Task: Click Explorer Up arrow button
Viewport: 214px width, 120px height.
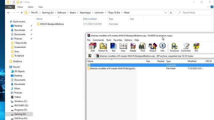Action: (21, 13)
